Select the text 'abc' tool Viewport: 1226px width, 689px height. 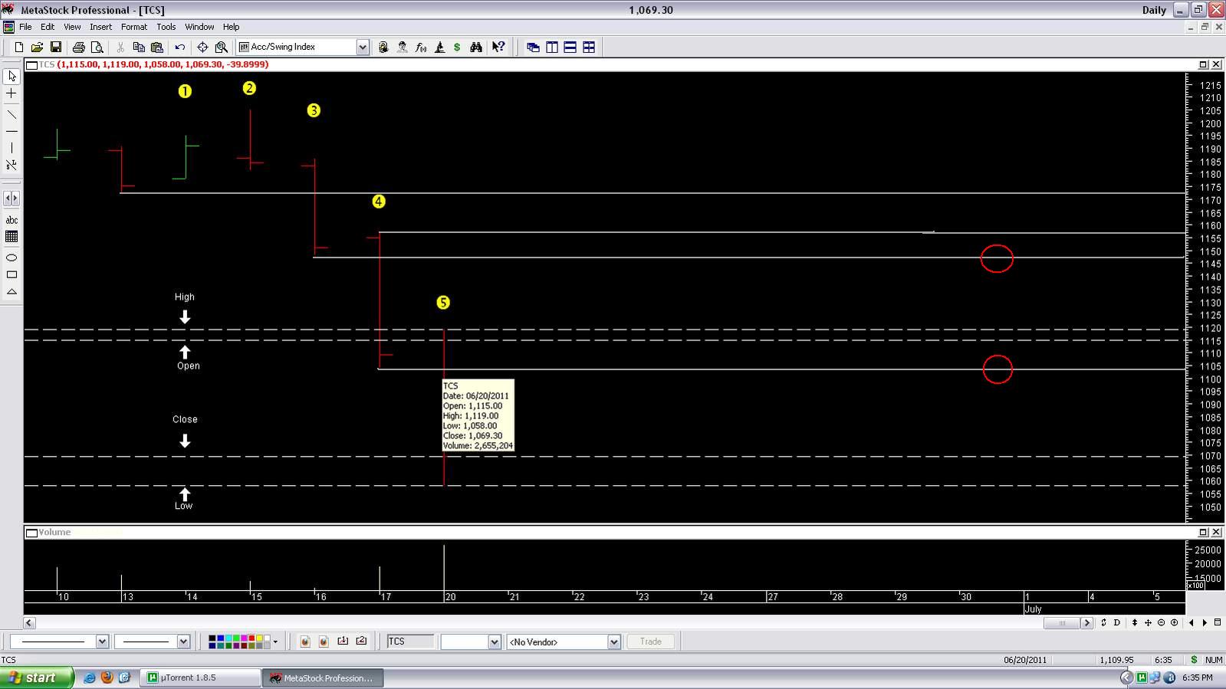click(x=12, y=220)
